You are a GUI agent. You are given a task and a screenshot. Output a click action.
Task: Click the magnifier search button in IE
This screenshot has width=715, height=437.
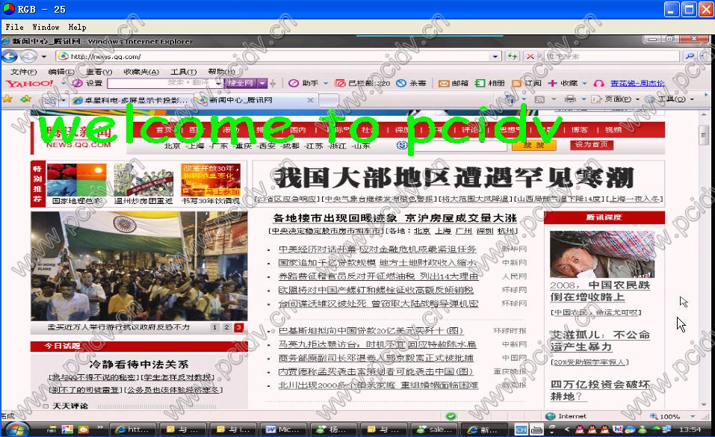pyautogui.click(x=690, y=56)
